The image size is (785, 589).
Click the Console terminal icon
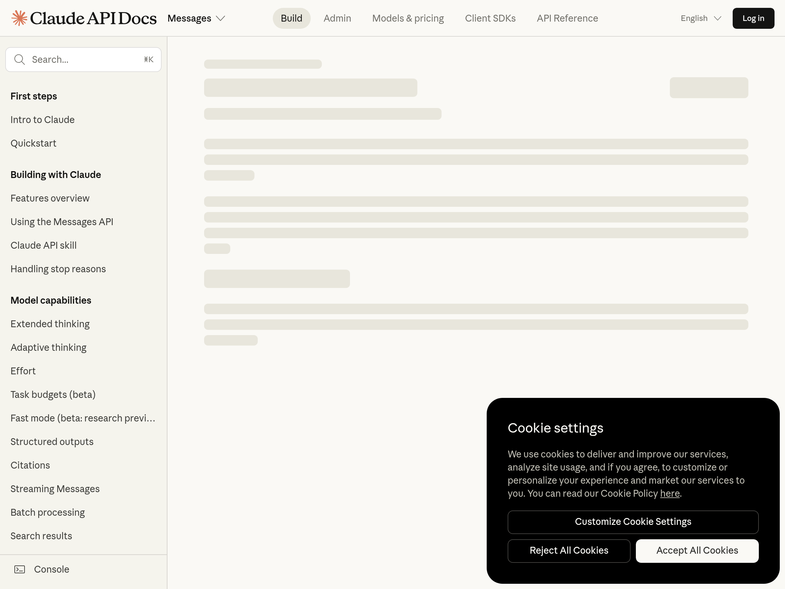pyautogui.click(x=20, y=569)
